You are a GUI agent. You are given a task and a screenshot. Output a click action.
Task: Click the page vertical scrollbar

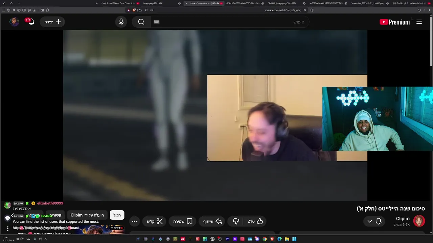431,41
